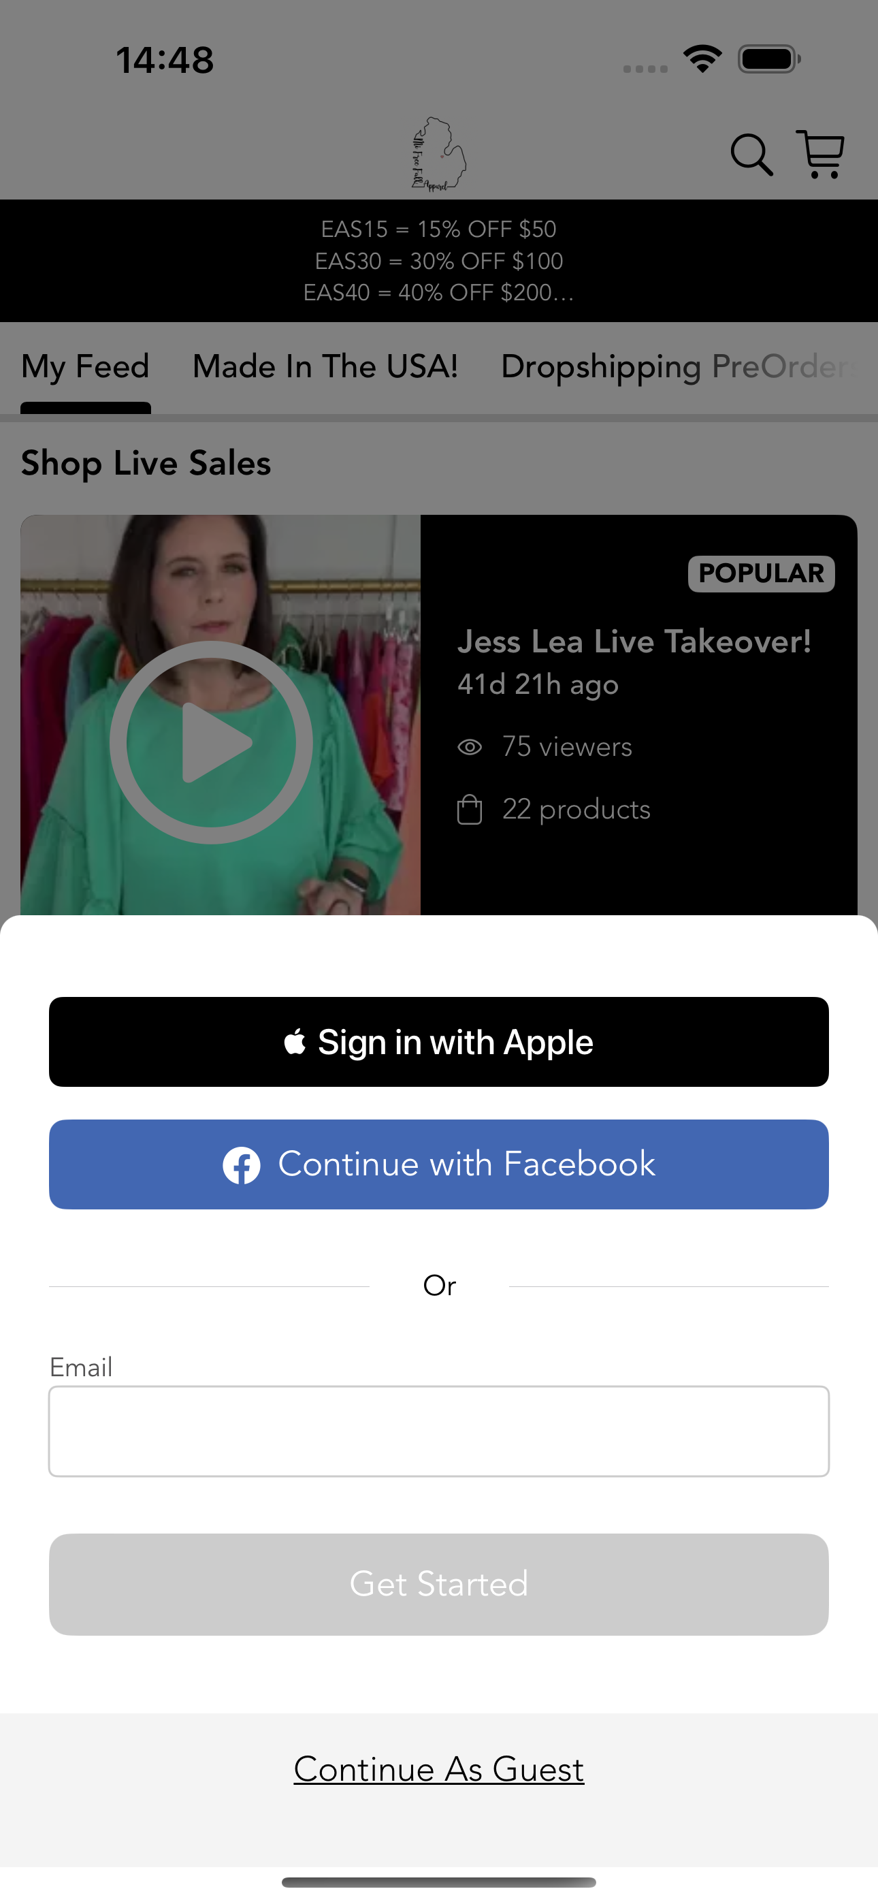Continue As Guest link
The height and width of the screenshot is (1904, 878).
[439, 1769]
